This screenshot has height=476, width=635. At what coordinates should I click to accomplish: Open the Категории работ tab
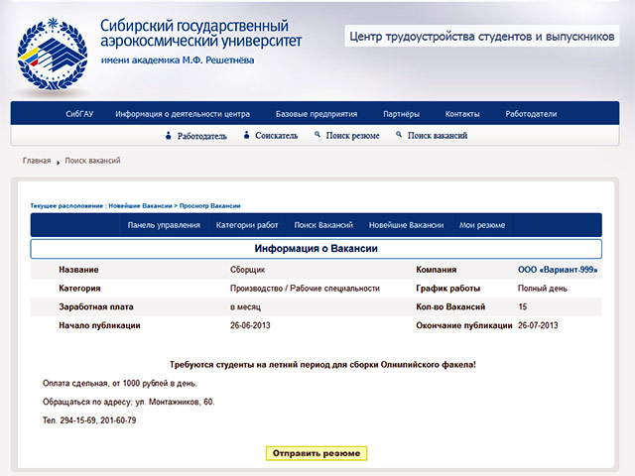[x=247, y=225]
